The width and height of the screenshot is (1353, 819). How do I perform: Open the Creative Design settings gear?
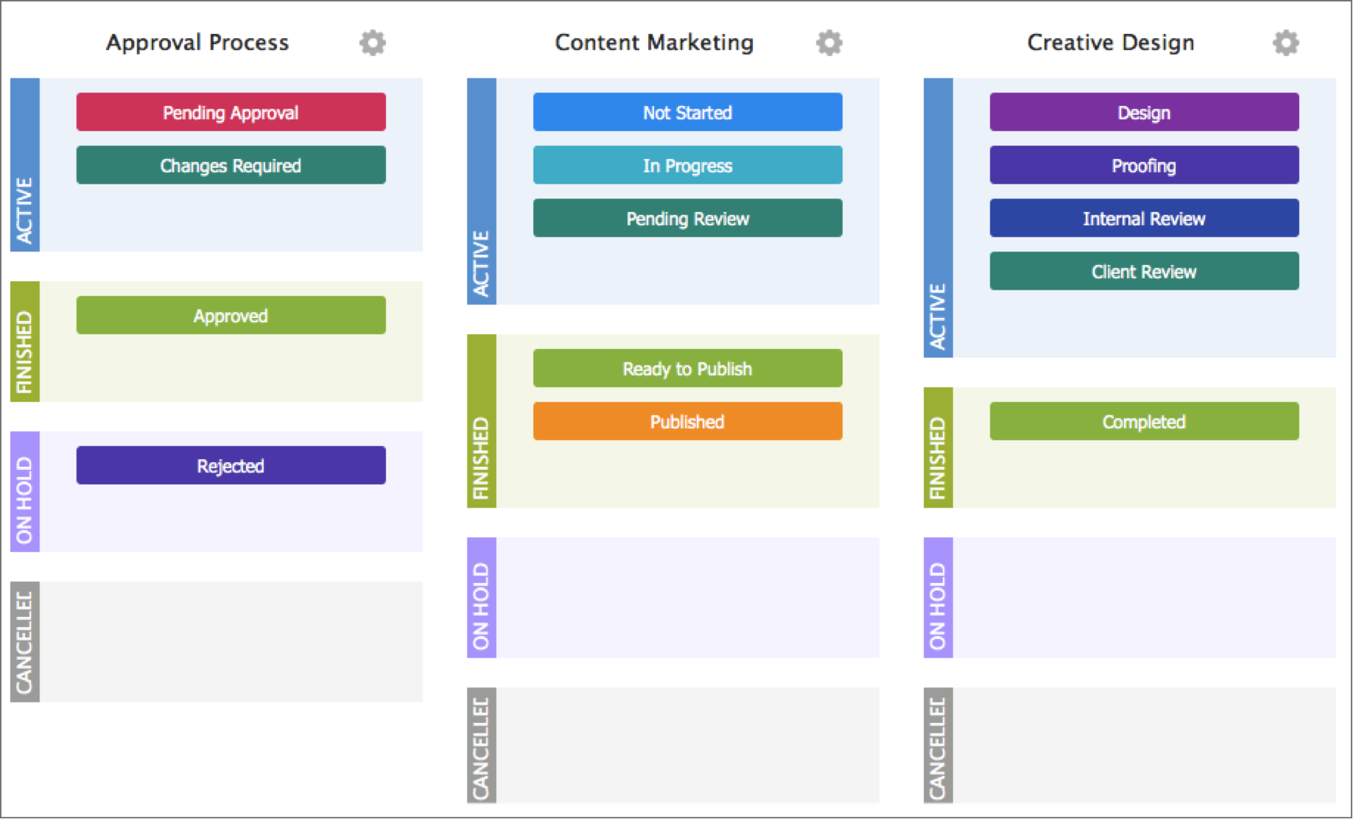coord(1286,42)
